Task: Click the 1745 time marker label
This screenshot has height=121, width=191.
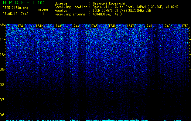Action: 94,26
